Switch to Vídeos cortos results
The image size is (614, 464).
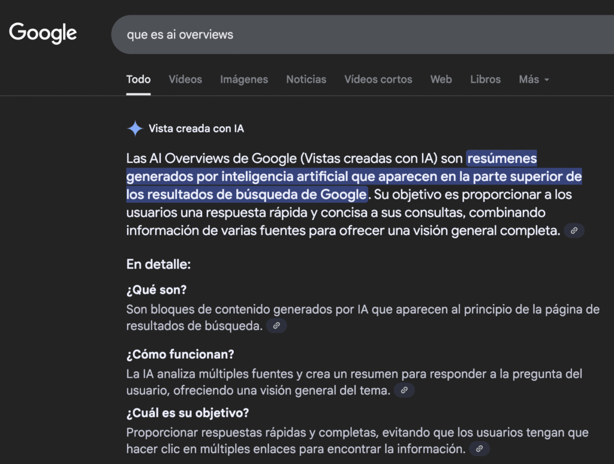pos(378,79)
